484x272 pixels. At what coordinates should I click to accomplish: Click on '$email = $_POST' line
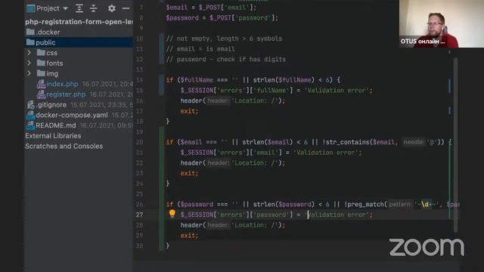(x=211, y=8)
